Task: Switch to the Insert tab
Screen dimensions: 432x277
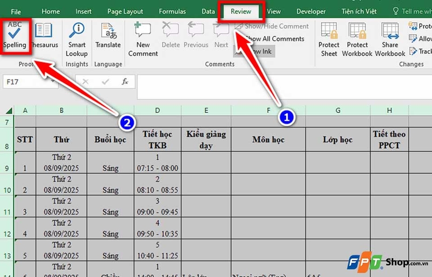Action: 84,11
